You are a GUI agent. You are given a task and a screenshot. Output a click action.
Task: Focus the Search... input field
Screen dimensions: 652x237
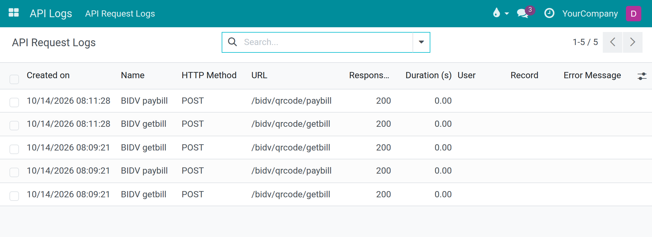click(326, 42)
